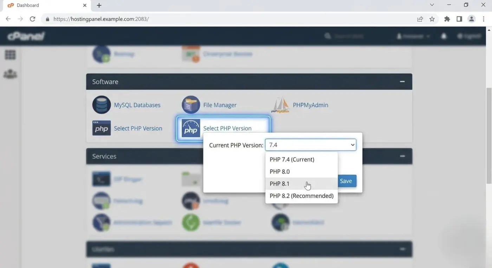Collapse the Software section
492x268 pixels.
(402, 82)
